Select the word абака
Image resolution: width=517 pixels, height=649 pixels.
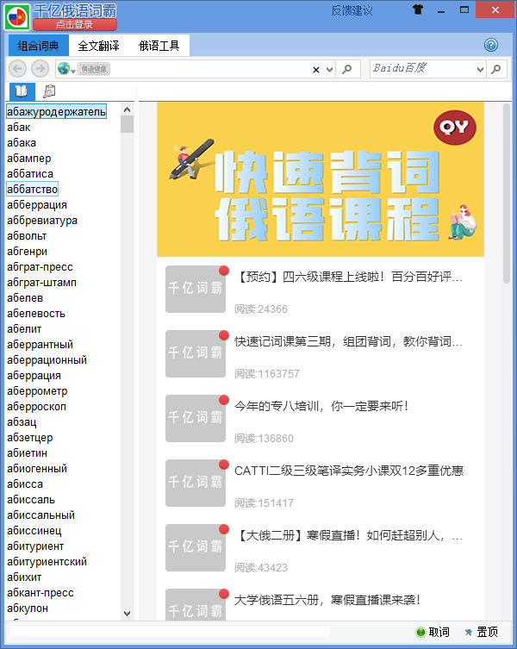(x=22, y=142)
